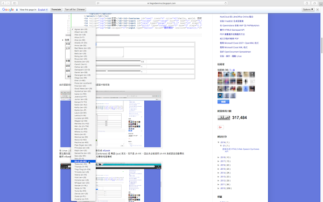The height and width of the screenshot is (202, 323).
Task: Select Whisper (en-US) voice
Action: (83, 183)
